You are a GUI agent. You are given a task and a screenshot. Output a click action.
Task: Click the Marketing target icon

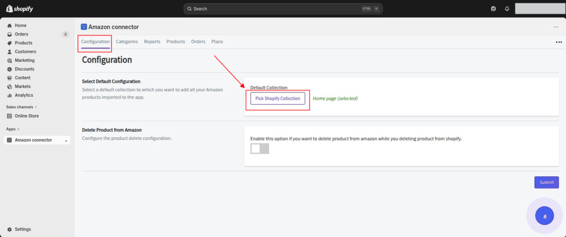[x=10, y=60]
